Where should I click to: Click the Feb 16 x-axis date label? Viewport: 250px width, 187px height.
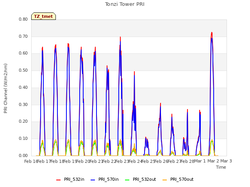31,161
